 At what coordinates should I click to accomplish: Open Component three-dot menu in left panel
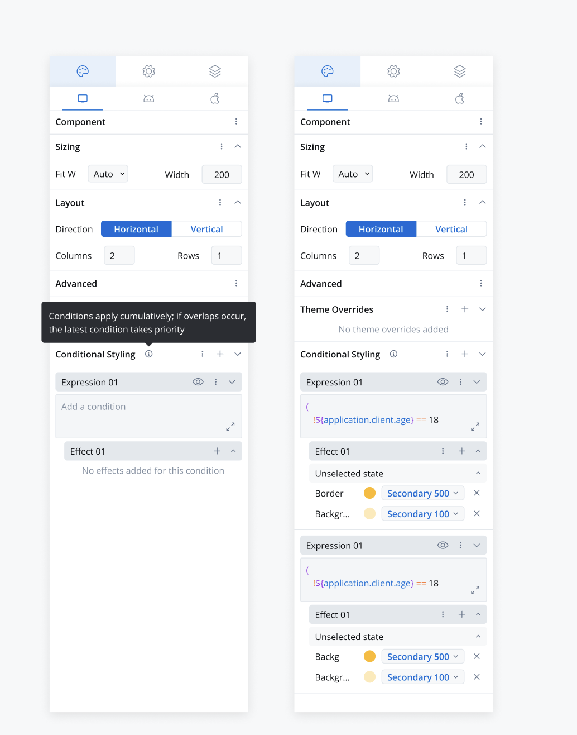236,122
